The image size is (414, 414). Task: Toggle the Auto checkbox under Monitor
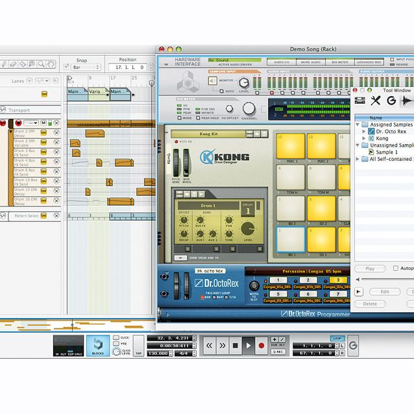pos(221,91)
